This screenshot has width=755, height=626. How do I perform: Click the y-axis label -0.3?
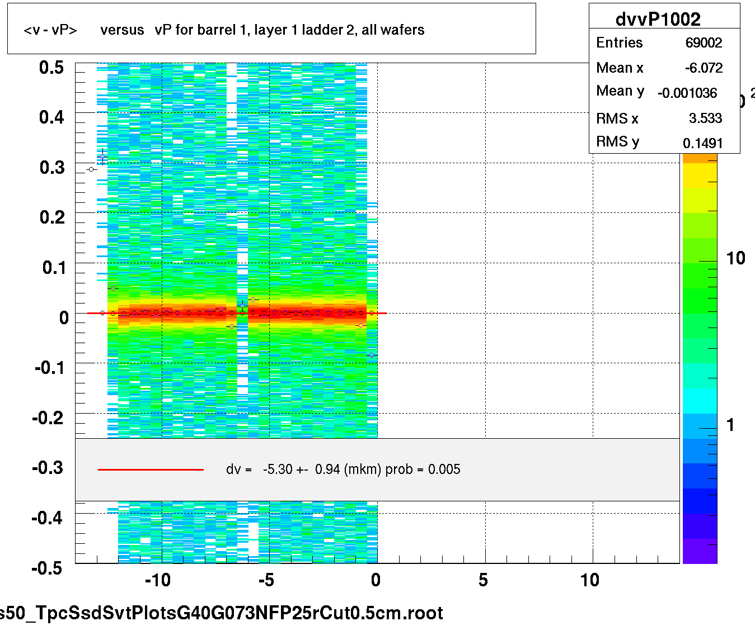[x=48, y=468]
